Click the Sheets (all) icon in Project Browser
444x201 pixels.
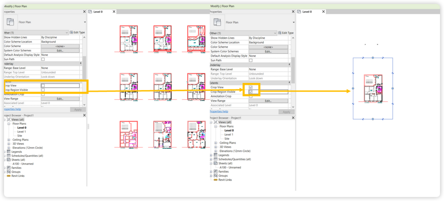9,160
